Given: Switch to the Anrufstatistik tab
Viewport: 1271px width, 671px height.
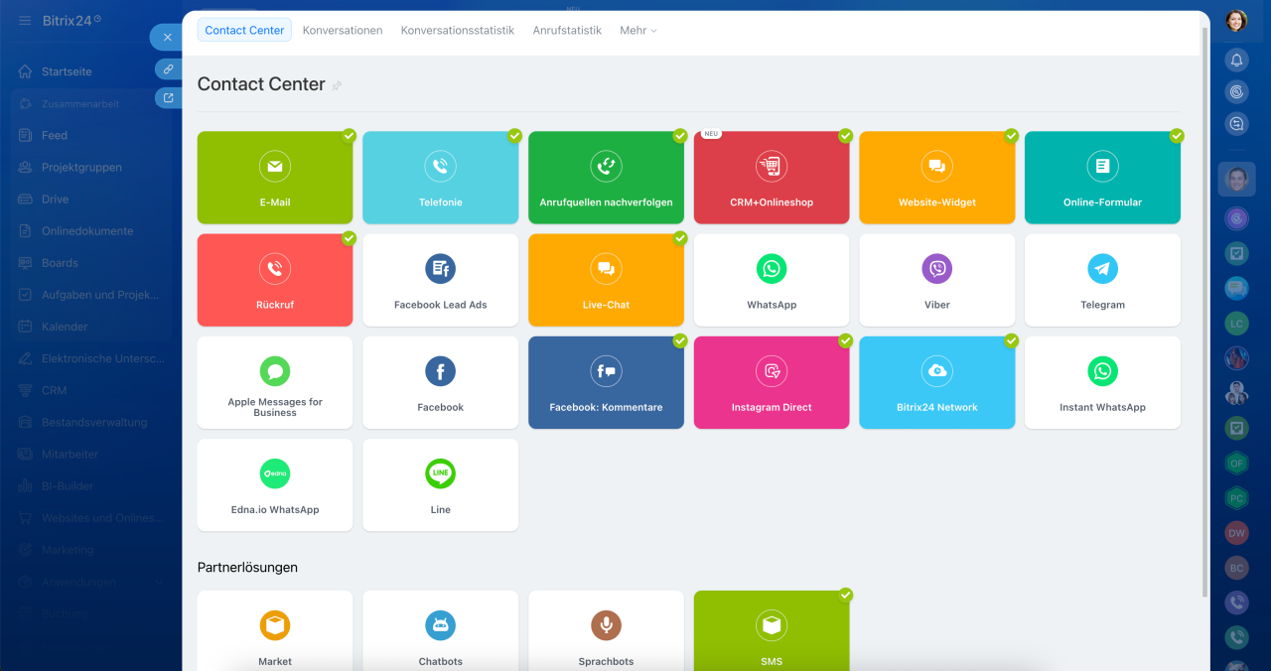Looking at the screenshot, I should pyautogui.click(x=567, y=30).
